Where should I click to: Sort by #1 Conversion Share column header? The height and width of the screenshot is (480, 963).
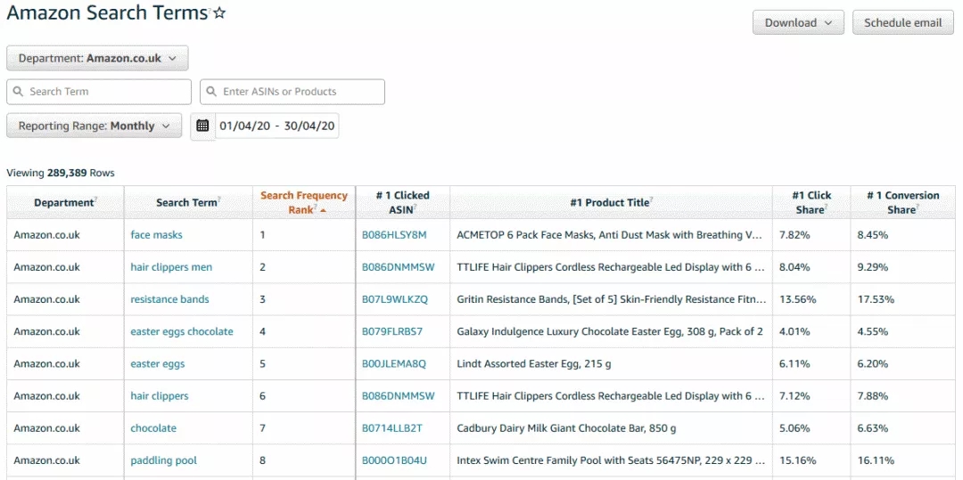coord(902,202)
